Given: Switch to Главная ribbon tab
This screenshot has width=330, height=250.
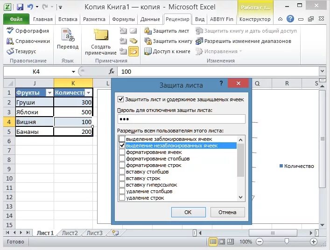Looking at the screenshot, I should click(43, 19).
